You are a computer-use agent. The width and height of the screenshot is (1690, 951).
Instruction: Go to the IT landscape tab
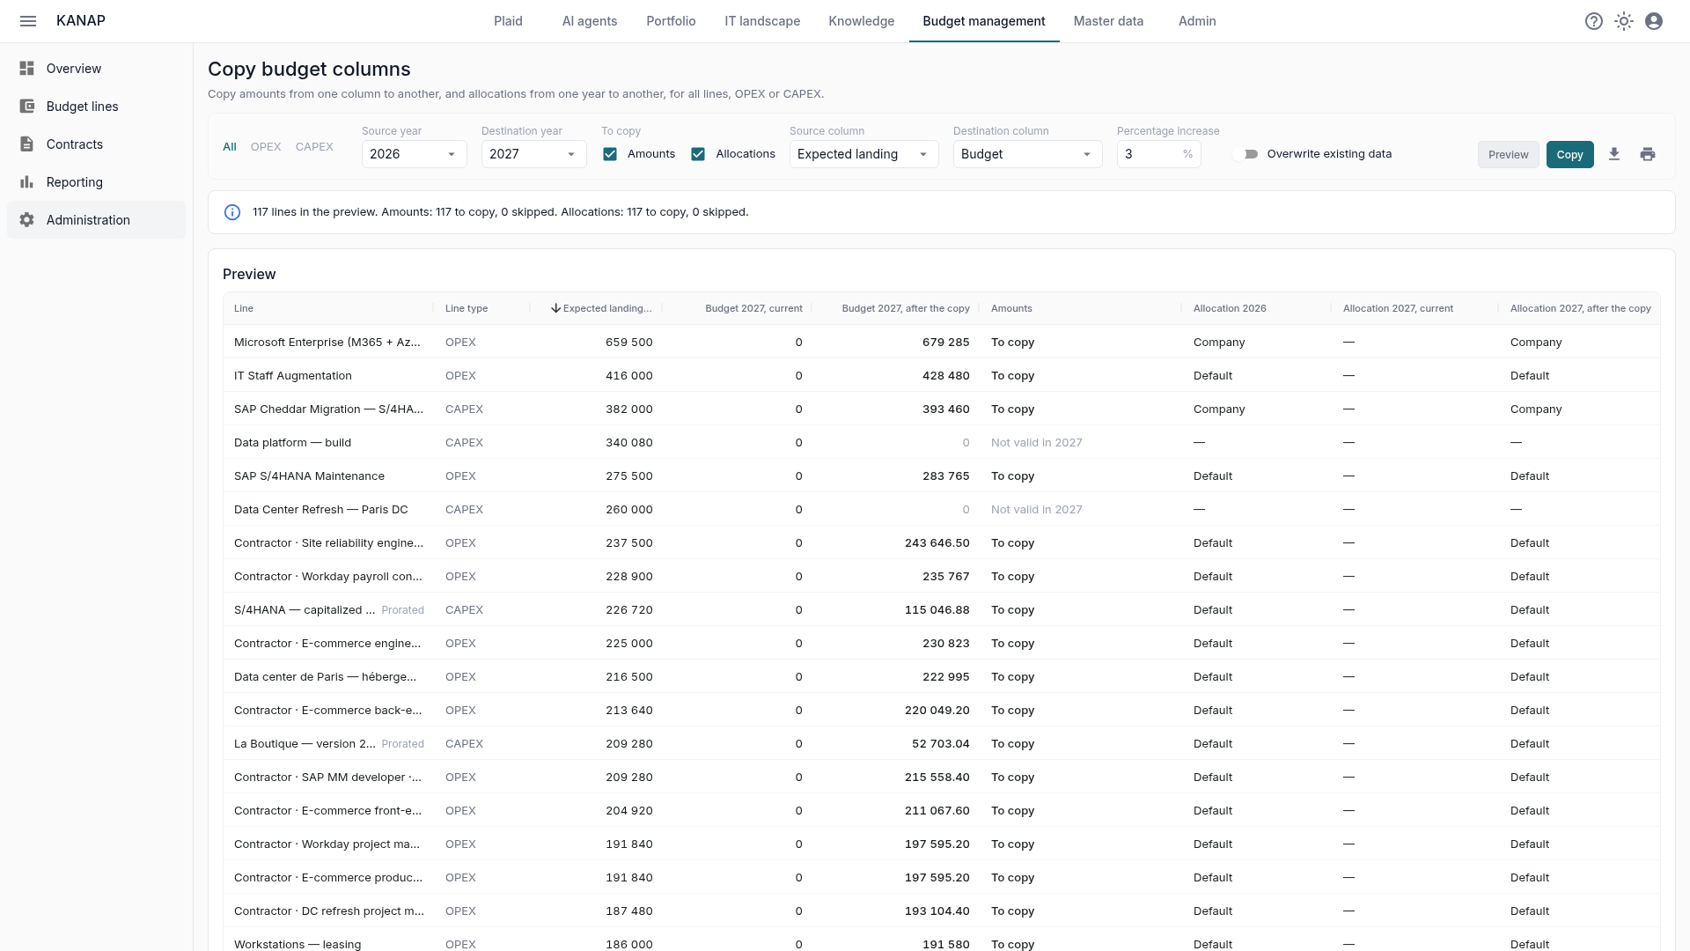pyautogui.click(x=762, y=21)
